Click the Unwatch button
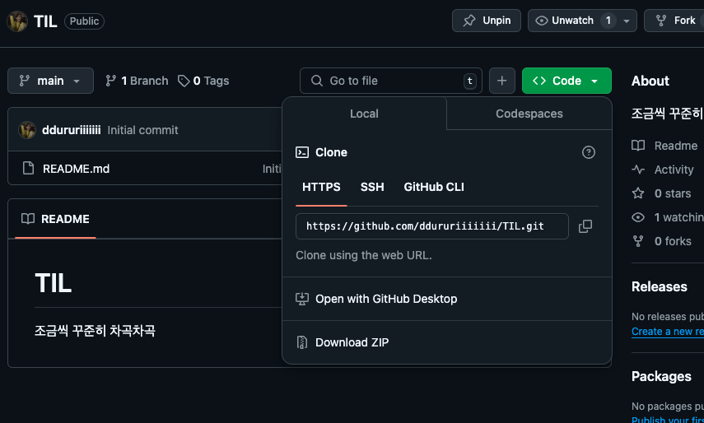The height and width of the screenshot is (423, 704). coord(571,21)
